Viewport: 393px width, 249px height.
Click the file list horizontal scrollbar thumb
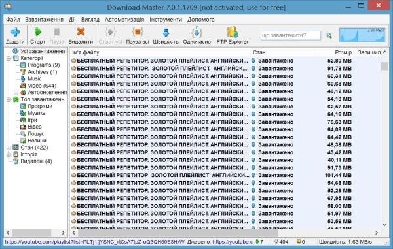pyautogui.click(x=178, y=233)
